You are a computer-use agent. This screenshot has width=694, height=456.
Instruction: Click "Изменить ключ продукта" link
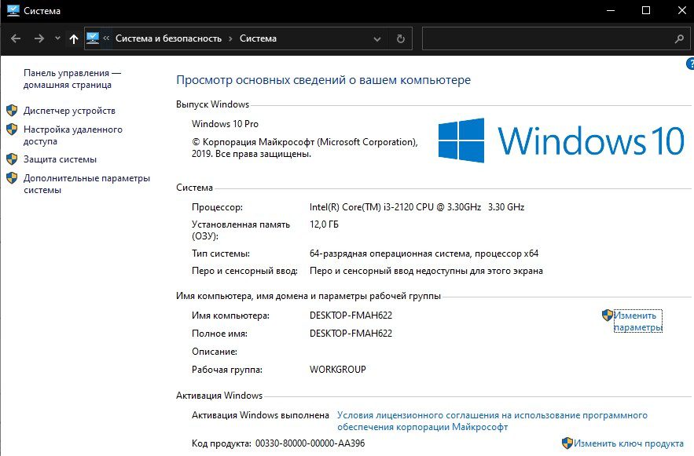[x=629, y=443]
